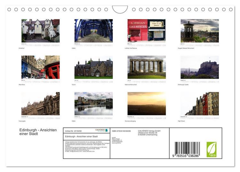Click the green eco leaf logo
The height and width of the screenshot is (172, 240).
[x=212, y=149]
